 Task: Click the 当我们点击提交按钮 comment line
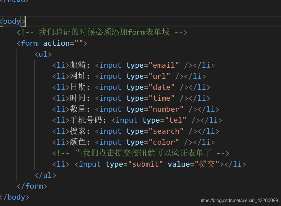(141, 153)
